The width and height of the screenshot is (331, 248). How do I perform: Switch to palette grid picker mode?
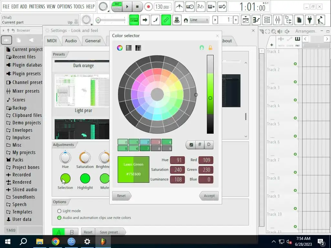click(x=138, y=48)
